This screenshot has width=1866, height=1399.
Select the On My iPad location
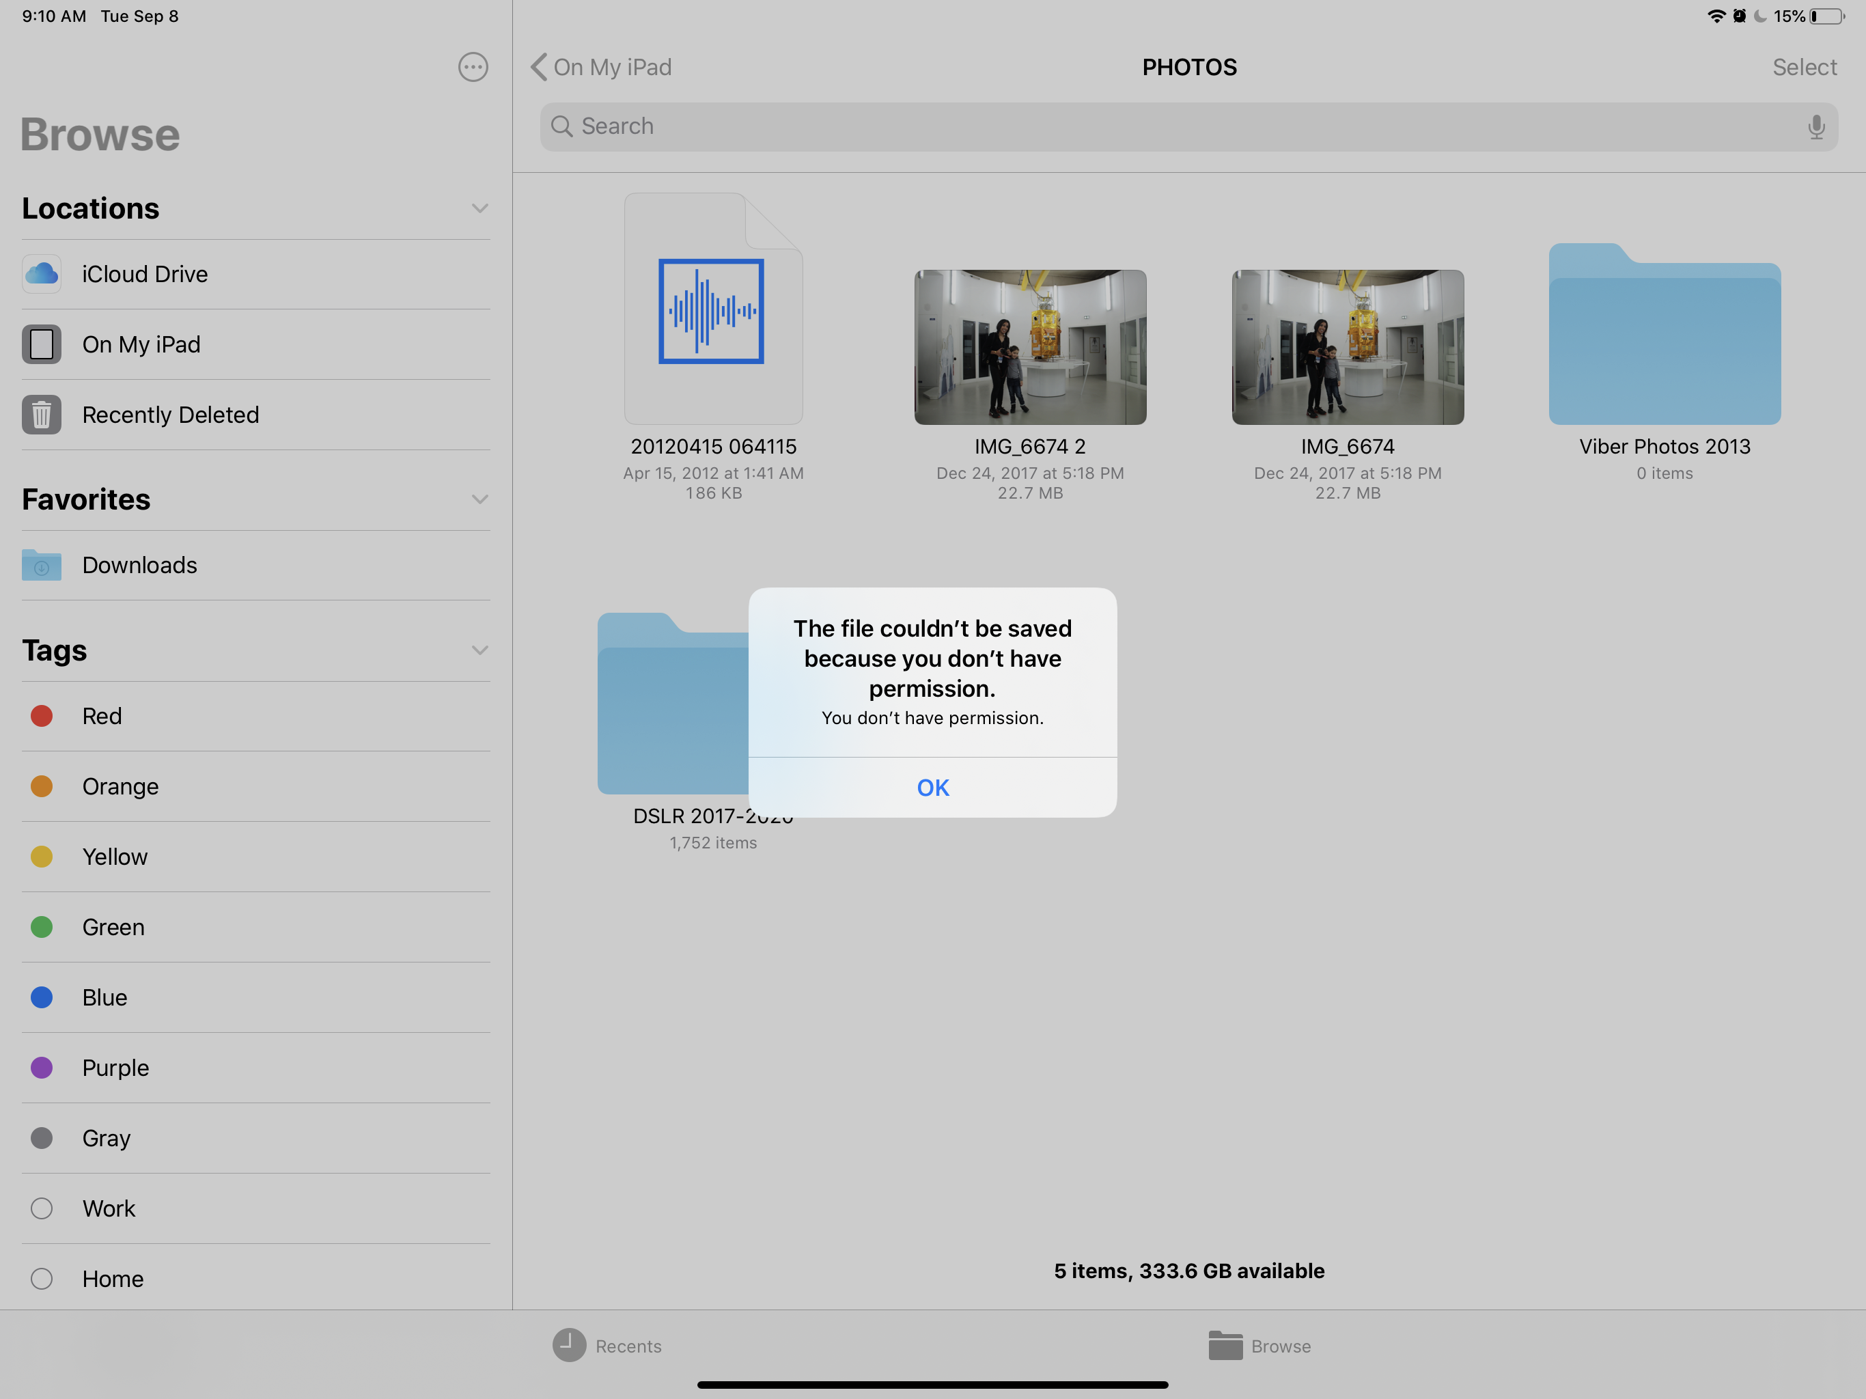pos(141,344)
